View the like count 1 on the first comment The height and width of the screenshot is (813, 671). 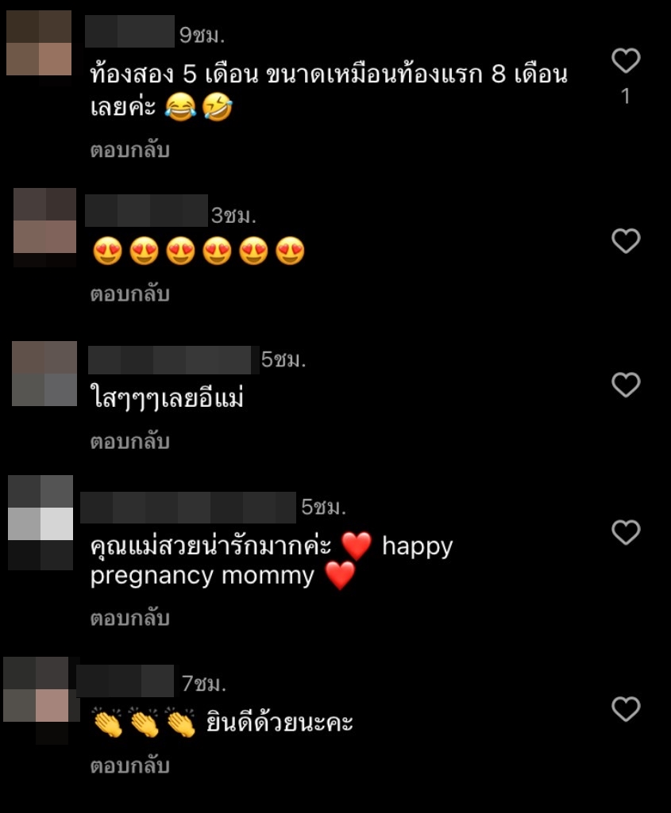(626, 96)
